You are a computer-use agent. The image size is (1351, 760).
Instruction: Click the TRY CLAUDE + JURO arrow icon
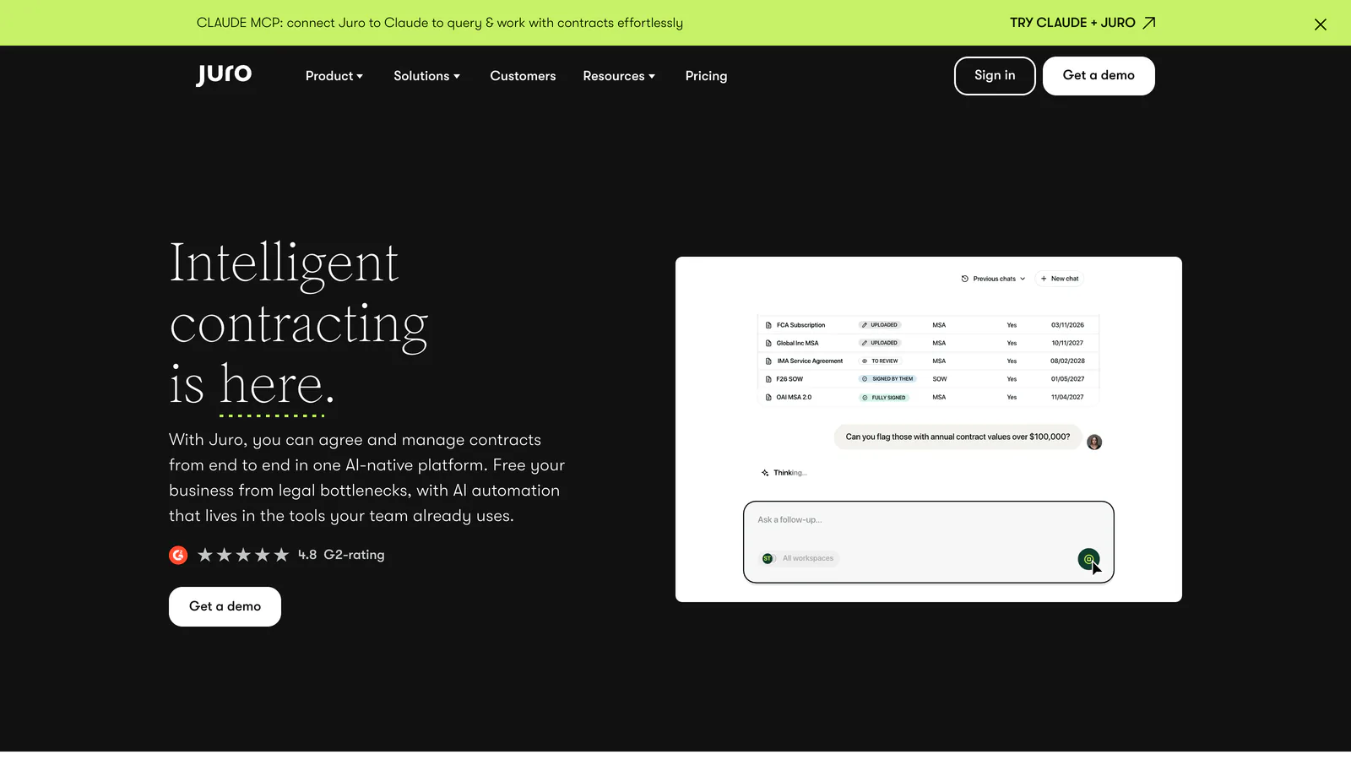[x=1149, y=23]
